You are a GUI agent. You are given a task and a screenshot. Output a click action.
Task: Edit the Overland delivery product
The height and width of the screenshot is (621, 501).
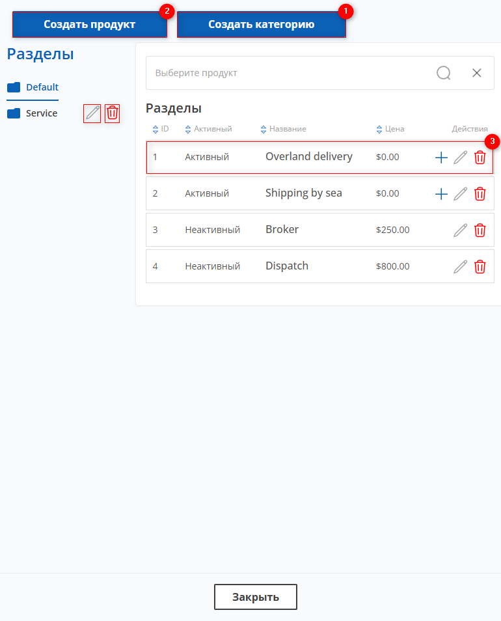pyautogui.click(x=460, y=158)
